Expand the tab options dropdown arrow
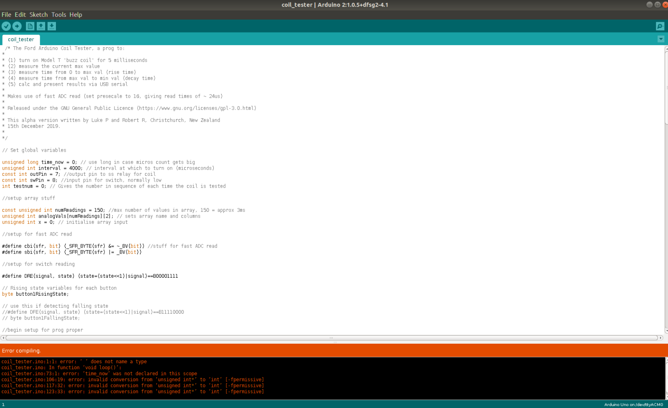 661,39
